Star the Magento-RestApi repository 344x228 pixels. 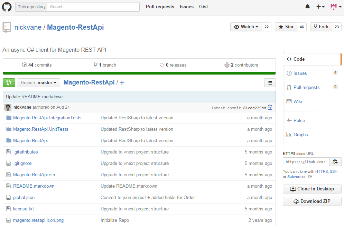pos(286,27)
